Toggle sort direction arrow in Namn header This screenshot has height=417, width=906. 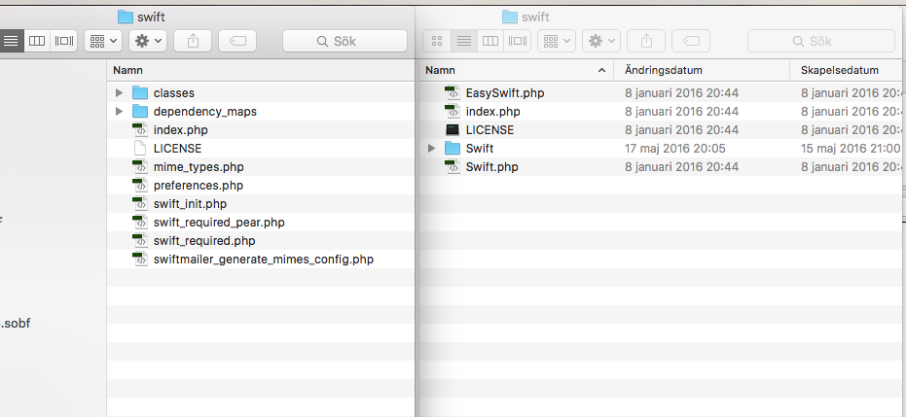tap(601, 70)
